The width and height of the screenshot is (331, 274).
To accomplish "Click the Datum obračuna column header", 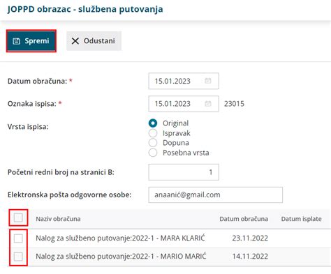I will coord(244,219).
